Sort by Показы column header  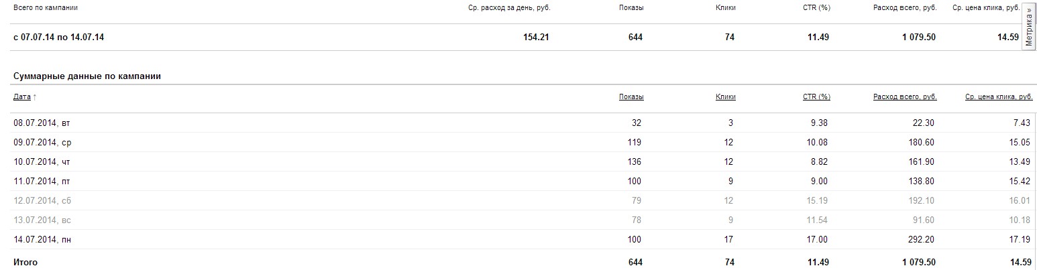(x=631, y=97)
